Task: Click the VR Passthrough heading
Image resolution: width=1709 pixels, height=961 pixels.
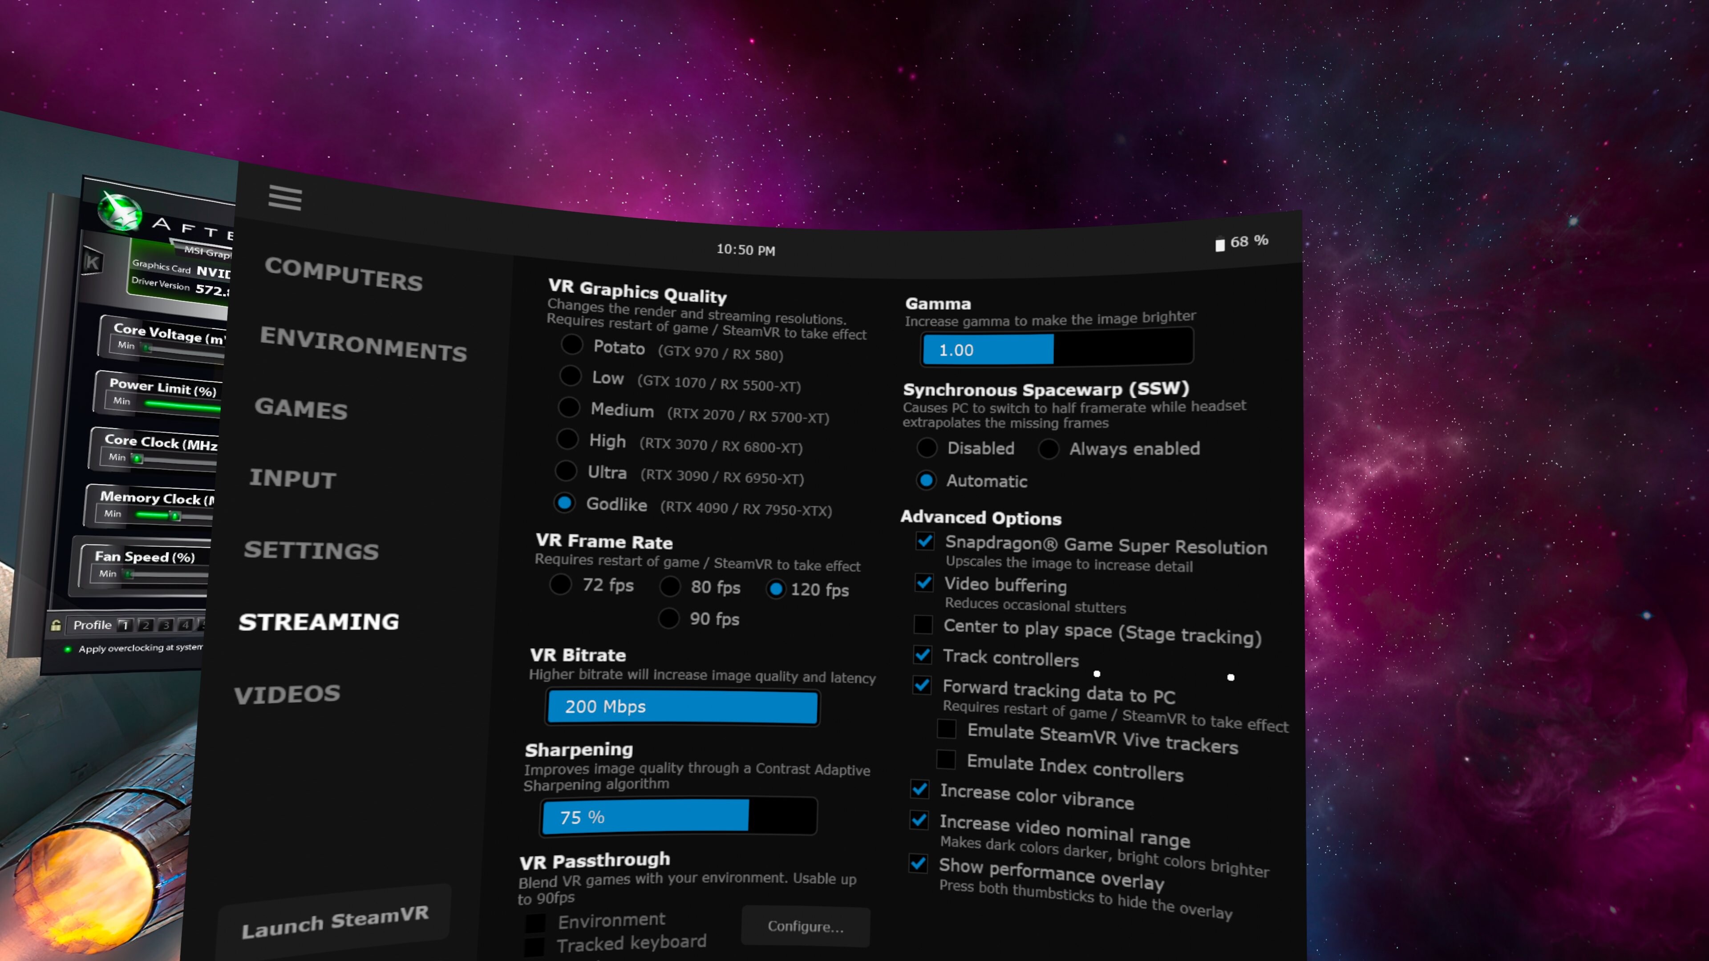Action: 595,861
